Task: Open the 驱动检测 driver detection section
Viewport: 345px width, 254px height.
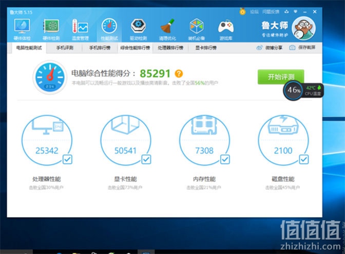Action: [138, 30]
